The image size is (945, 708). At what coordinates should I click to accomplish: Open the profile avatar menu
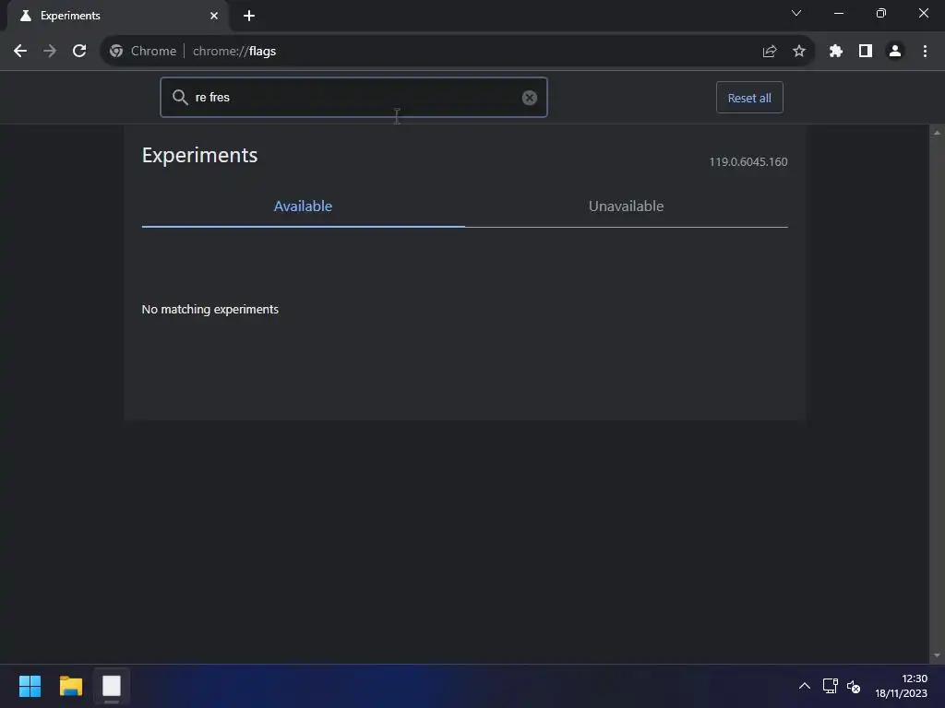coord(895,52)
